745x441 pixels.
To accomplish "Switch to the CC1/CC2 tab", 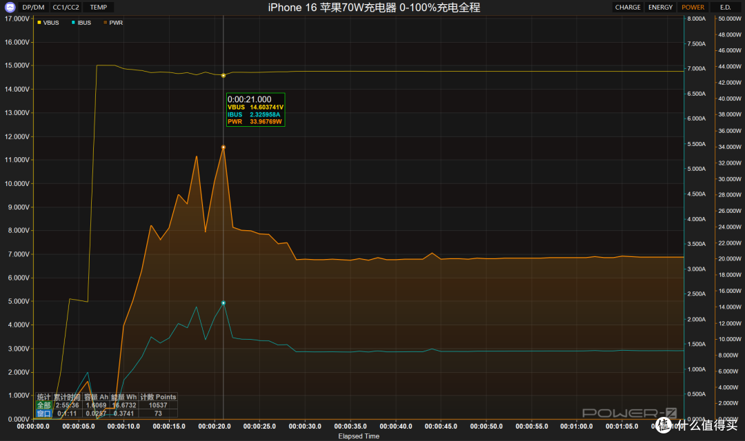I will click(x=66, y=7).
